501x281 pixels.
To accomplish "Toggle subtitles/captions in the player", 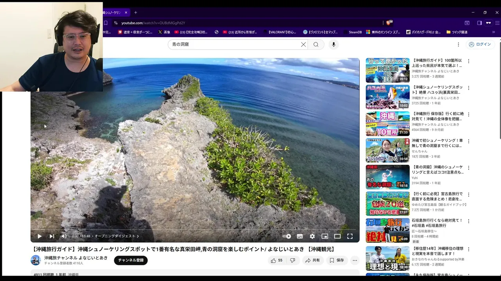I will (300, 236).
